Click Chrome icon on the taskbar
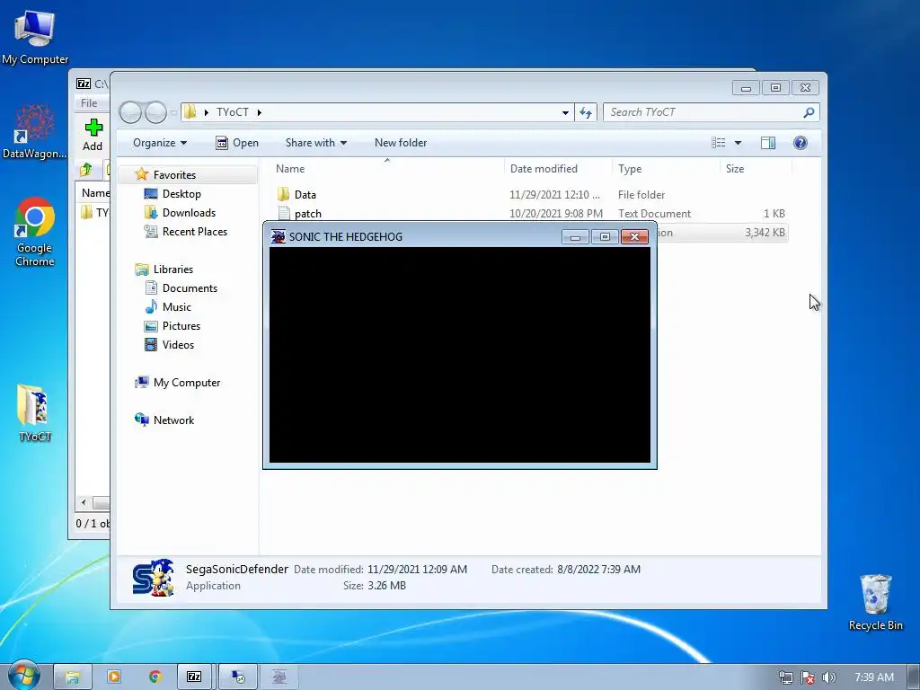Image resolution: width=920 pixels, height=690 pixels. point(155,677)
